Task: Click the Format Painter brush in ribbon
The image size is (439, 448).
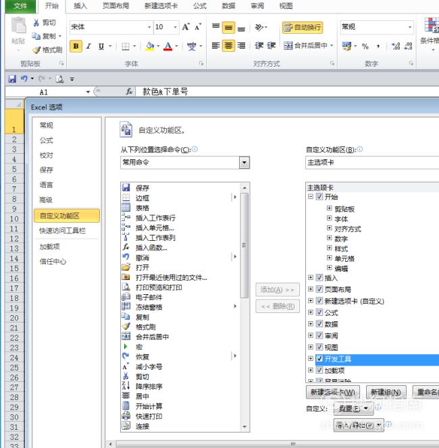Action: point(36,50)
